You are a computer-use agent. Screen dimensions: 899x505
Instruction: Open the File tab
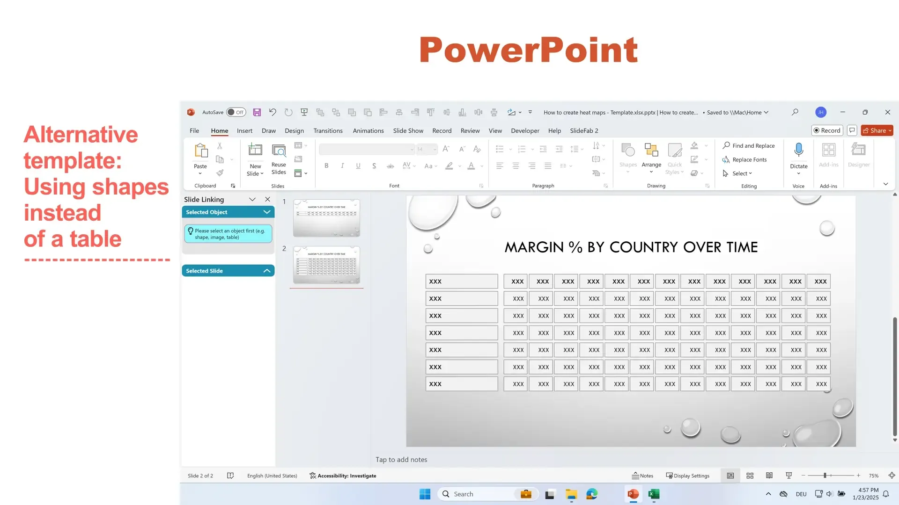(194, 130)
